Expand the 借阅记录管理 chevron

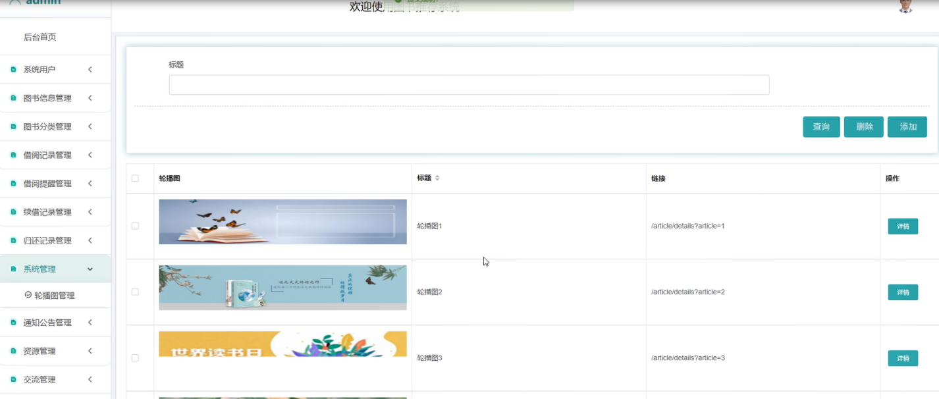pyautogui.click(x=90, y=155)
